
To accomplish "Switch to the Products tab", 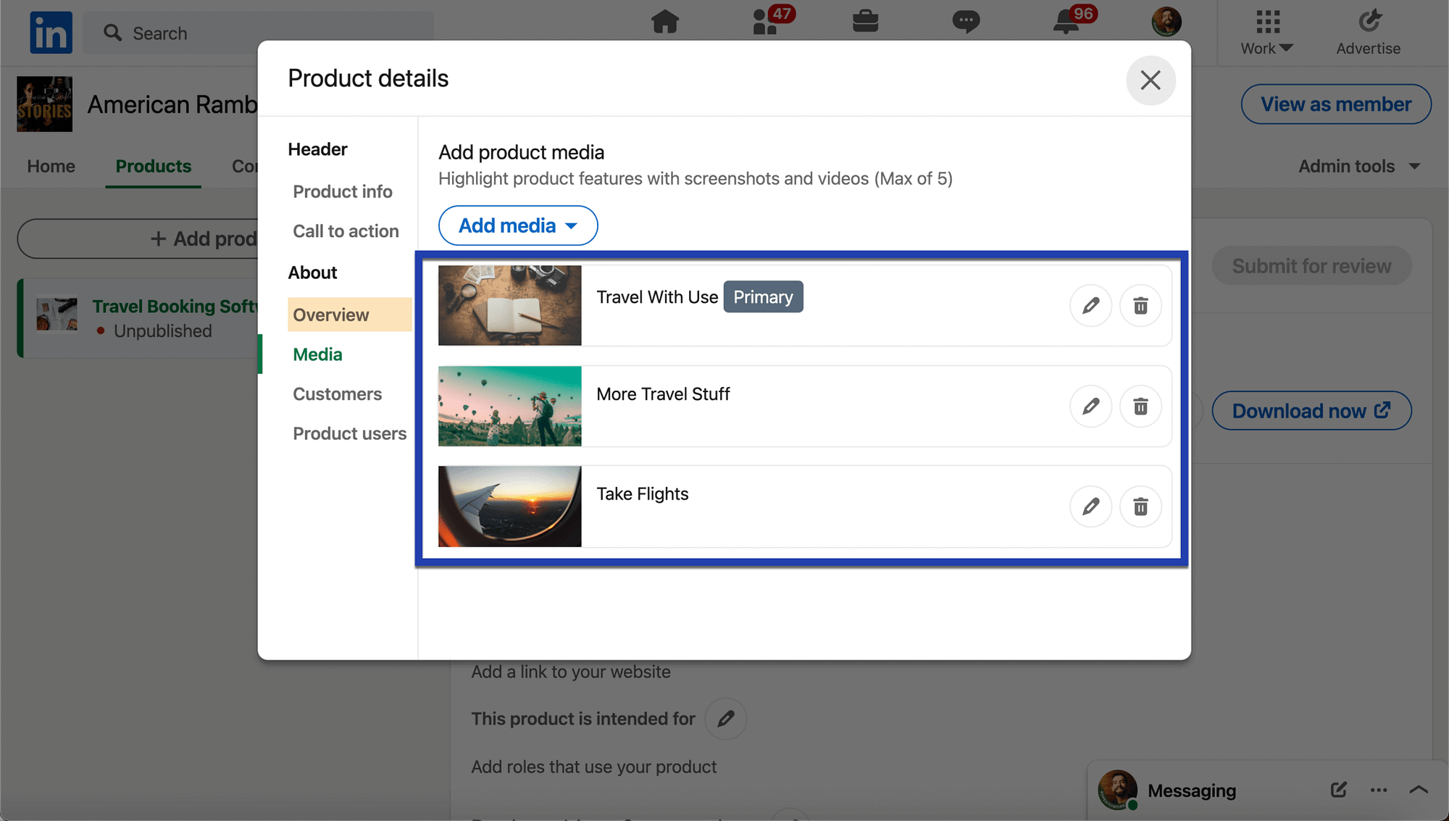I will point(153,166).
